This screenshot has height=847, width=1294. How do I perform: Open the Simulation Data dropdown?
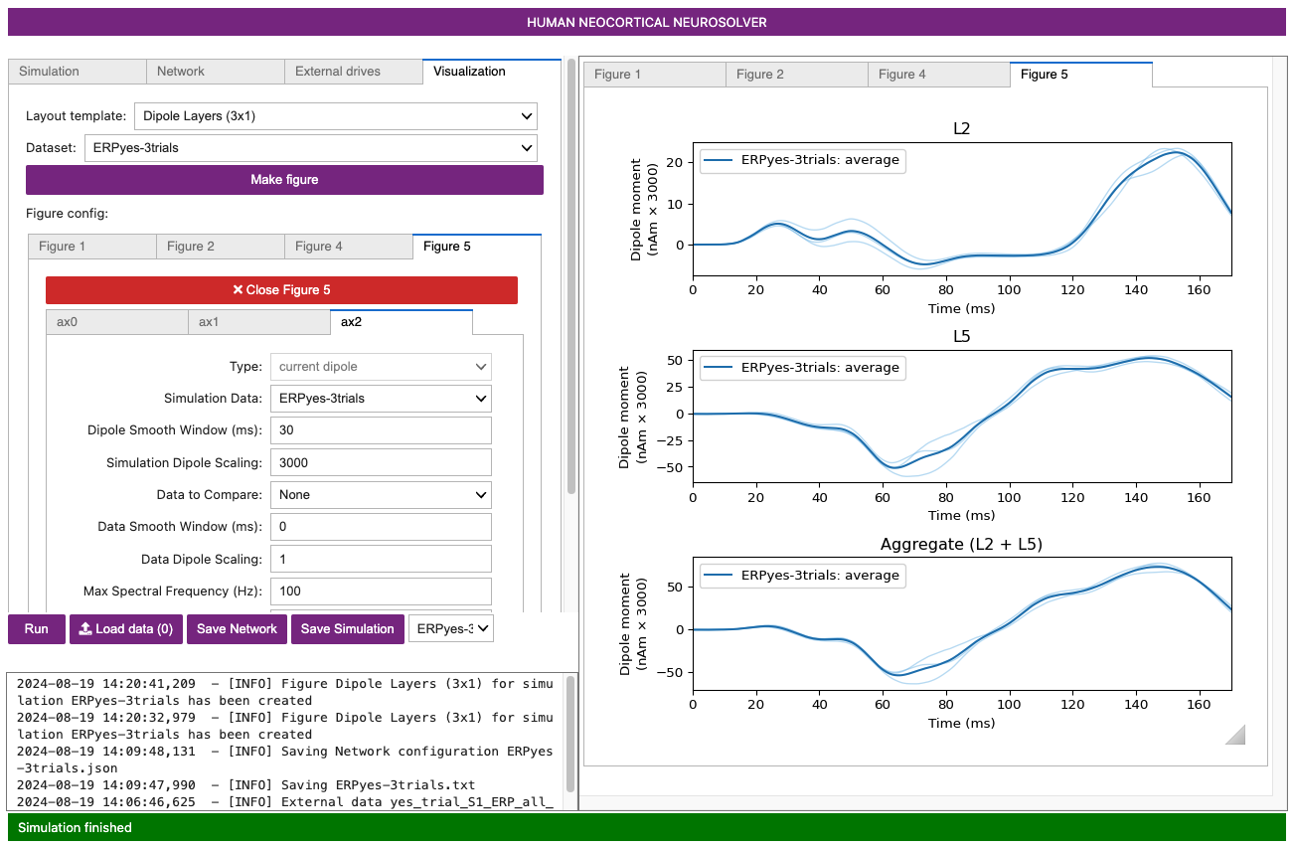click(x=381, y=399)
